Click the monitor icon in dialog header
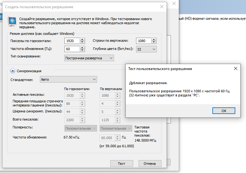 tap(13, 22)
